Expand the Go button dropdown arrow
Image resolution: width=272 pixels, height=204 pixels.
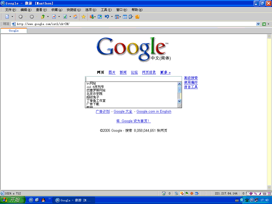click(x=268, y=24)
